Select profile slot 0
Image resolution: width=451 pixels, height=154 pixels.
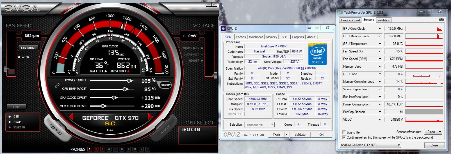[x=148, y=149]
